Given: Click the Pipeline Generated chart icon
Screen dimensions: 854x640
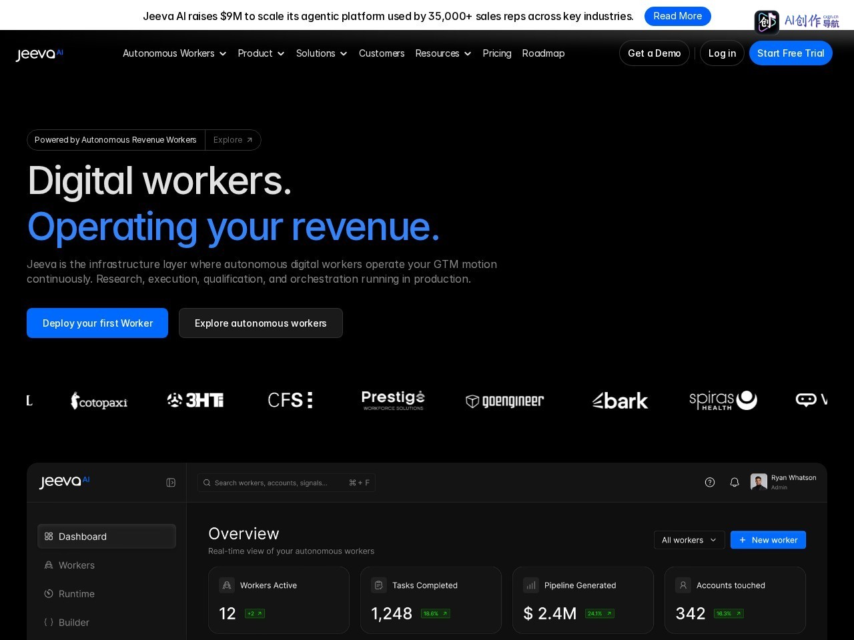Looking at the screenshot, I should (531, 585).
